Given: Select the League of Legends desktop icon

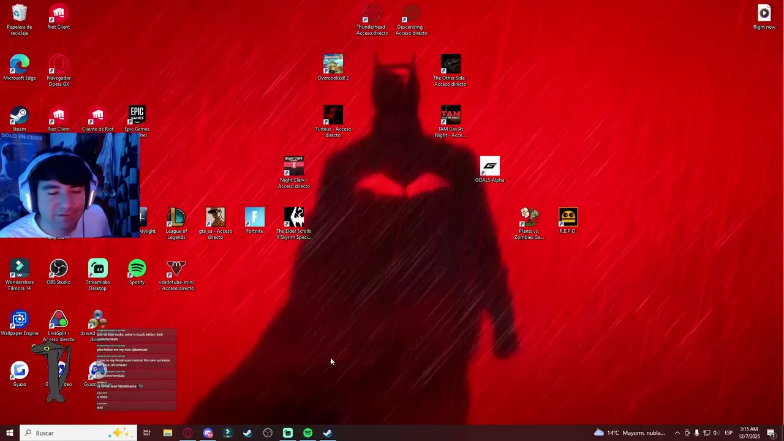Looking at the screenshot, I should click(x=176, y=224).
